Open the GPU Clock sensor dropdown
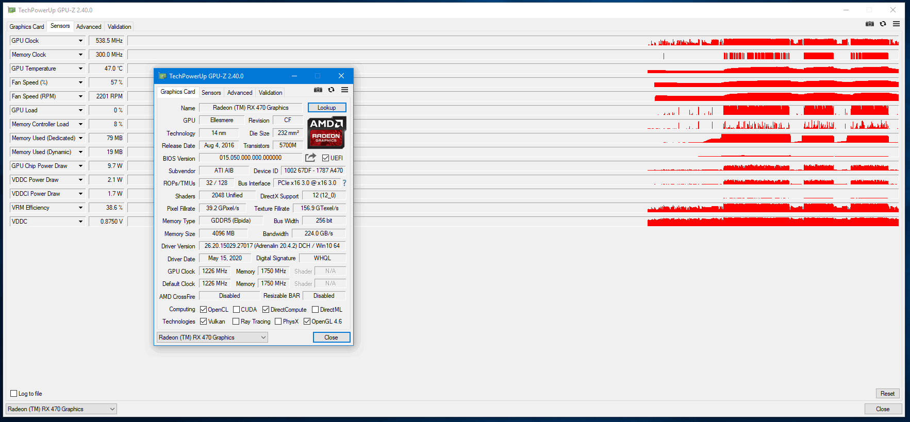The height and width of the screenshot is (422, 910). [80, 41]
